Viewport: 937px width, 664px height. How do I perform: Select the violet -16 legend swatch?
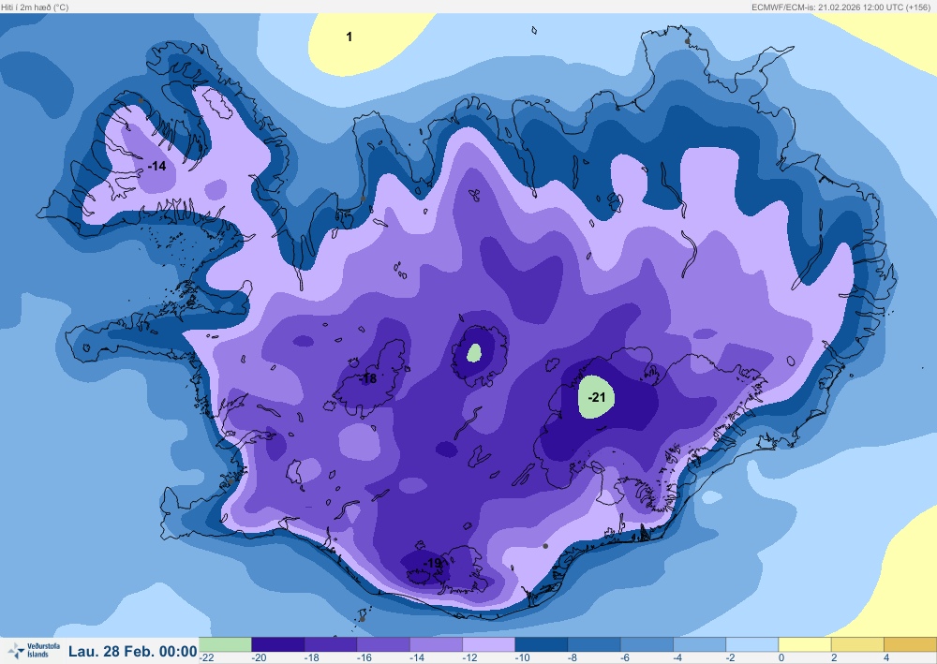pyautogui.click(x=383, y=644)
